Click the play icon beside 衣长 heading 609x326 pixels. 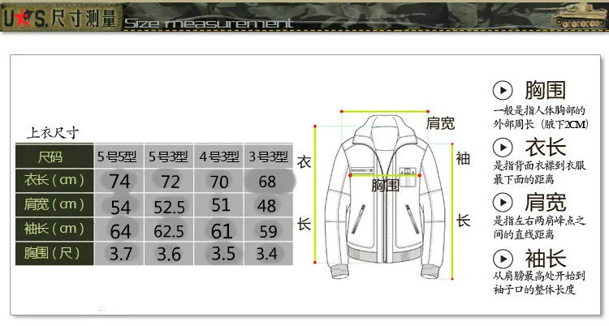click(x=503, y=148)
